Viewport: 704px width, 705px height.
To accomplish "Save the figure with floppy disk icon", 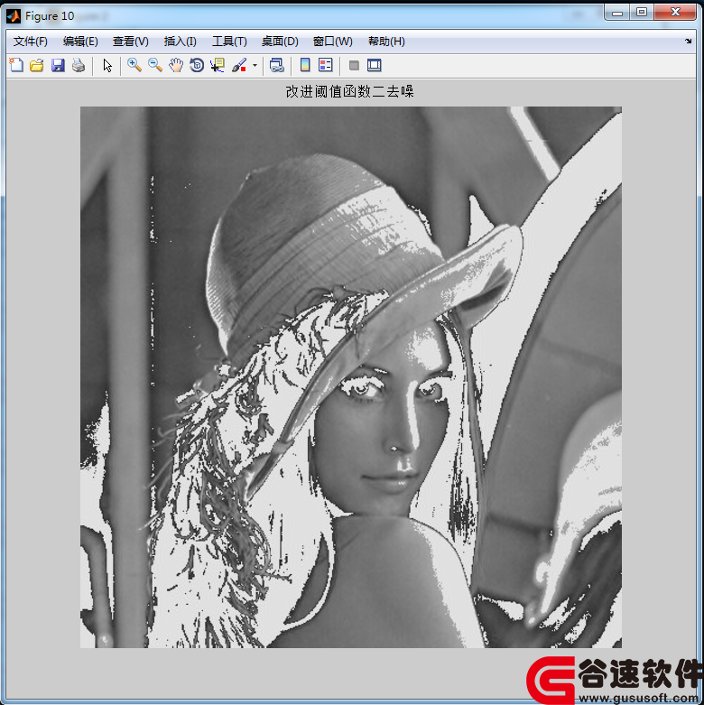I will (58, 65).
